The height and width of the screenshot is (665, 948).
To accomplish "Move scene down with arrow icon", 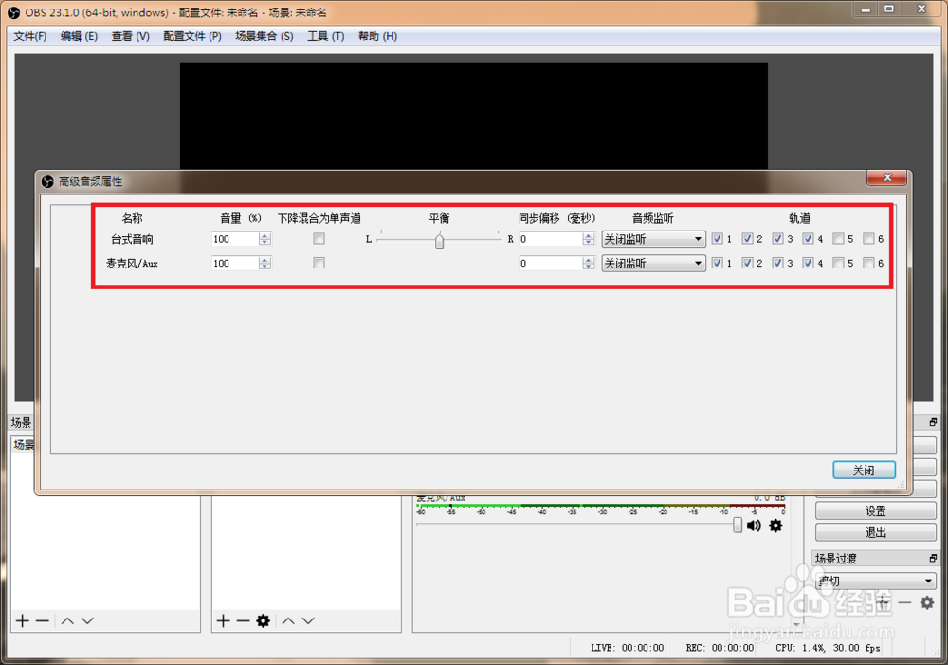I will 87,620.
